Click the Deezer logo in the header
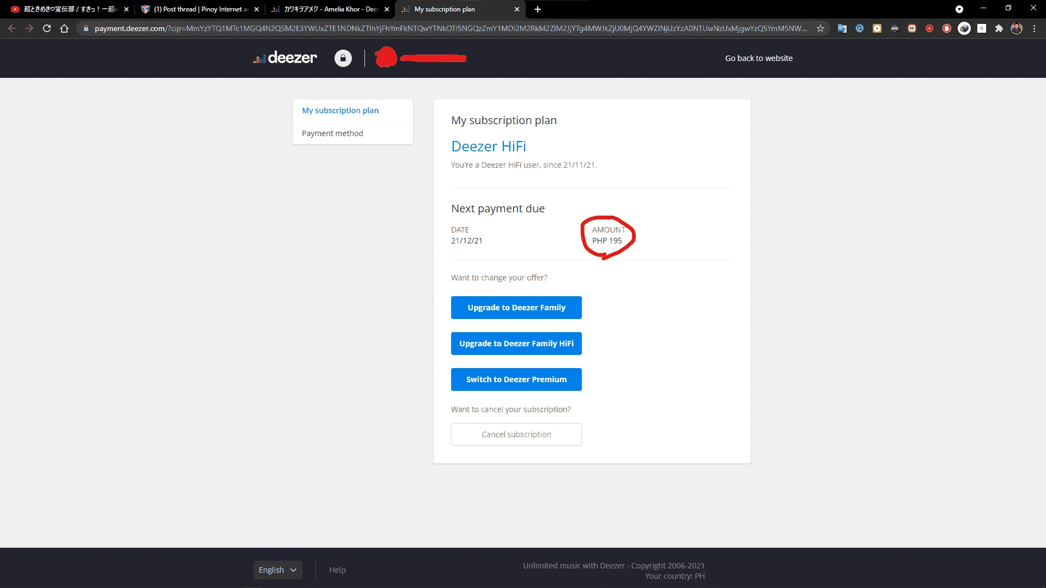This screenshot has height=588, width=1046. pyautogui.click(x=285, y=58)
